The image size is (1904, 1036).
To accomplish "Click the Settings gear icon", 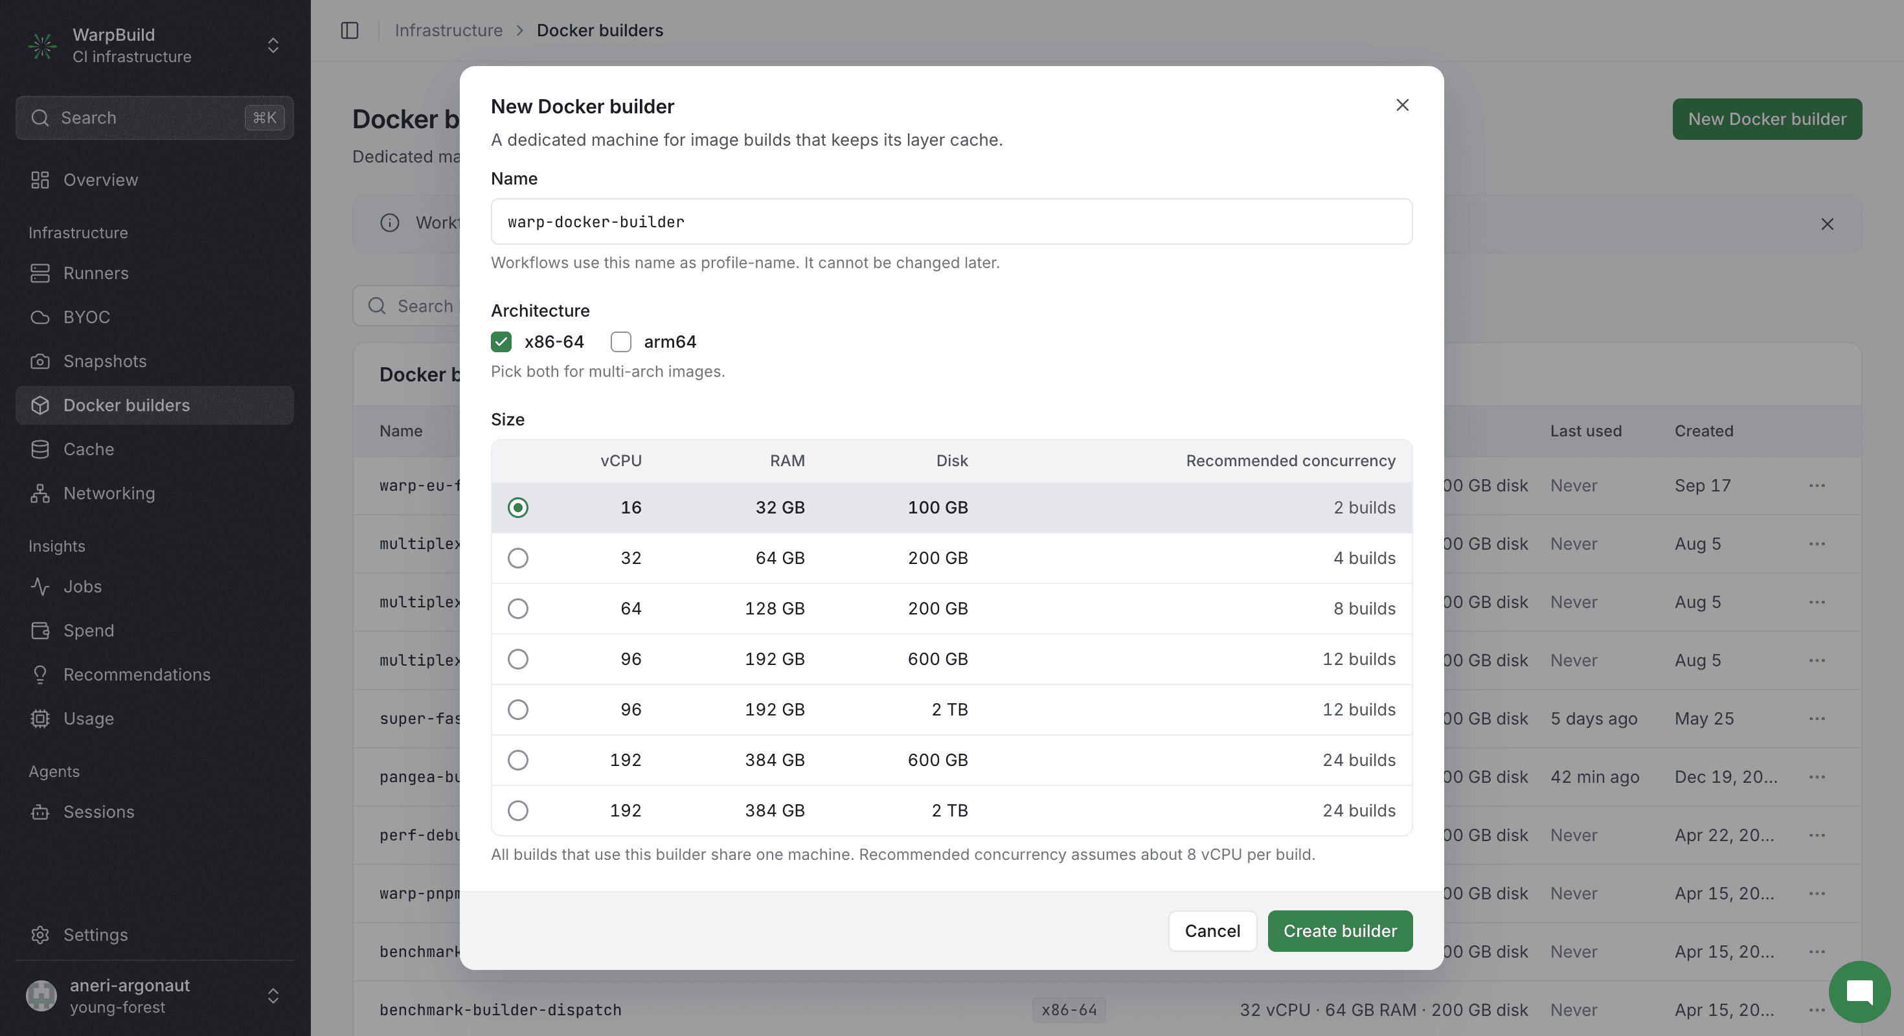I will [x=40, y=935].
